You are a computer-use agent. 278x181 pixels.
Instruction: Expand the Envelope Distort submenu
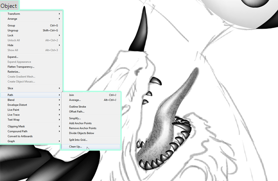point(31,105)
